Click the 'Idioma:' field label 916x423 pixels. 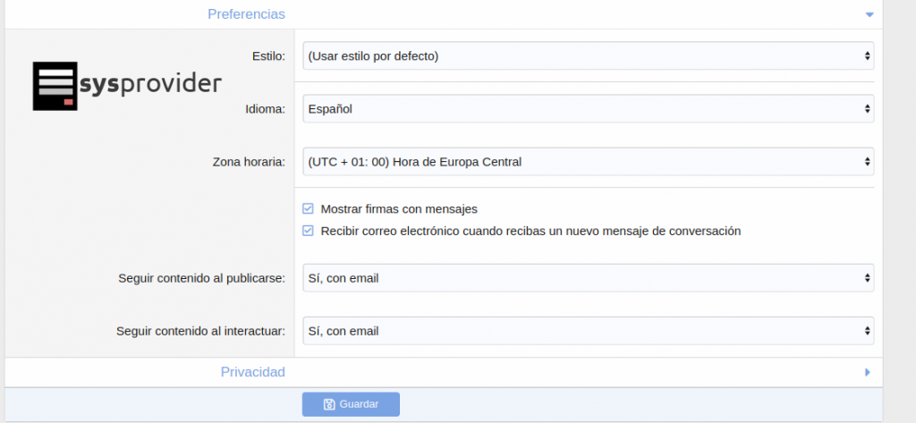pos(265,109)
